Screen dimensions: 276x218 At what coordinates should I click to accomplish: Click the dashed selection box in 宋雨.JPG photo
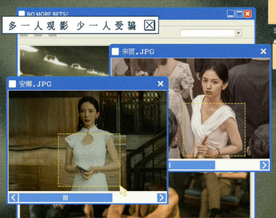[x=214, y=130]
